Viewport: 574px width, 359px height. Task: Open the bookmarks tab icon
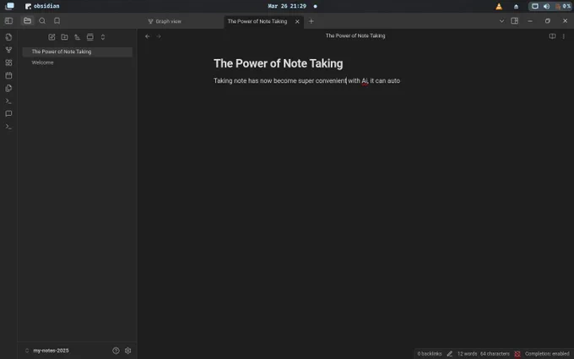point(57,21)
